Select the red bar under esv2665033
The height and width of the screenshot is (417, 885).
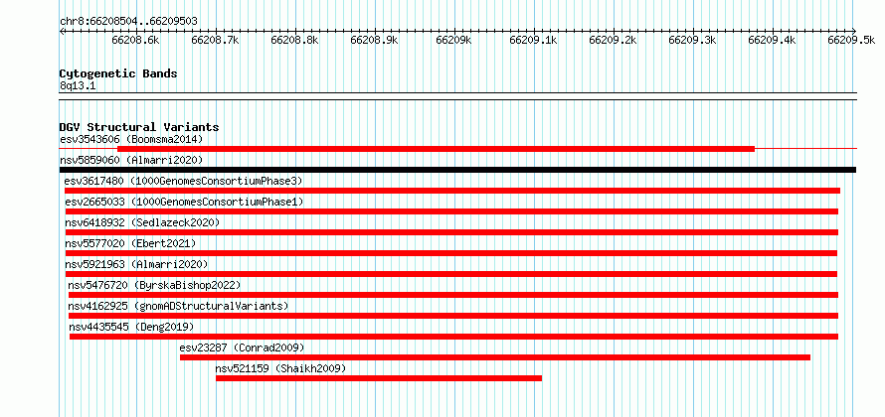point(451,211)
